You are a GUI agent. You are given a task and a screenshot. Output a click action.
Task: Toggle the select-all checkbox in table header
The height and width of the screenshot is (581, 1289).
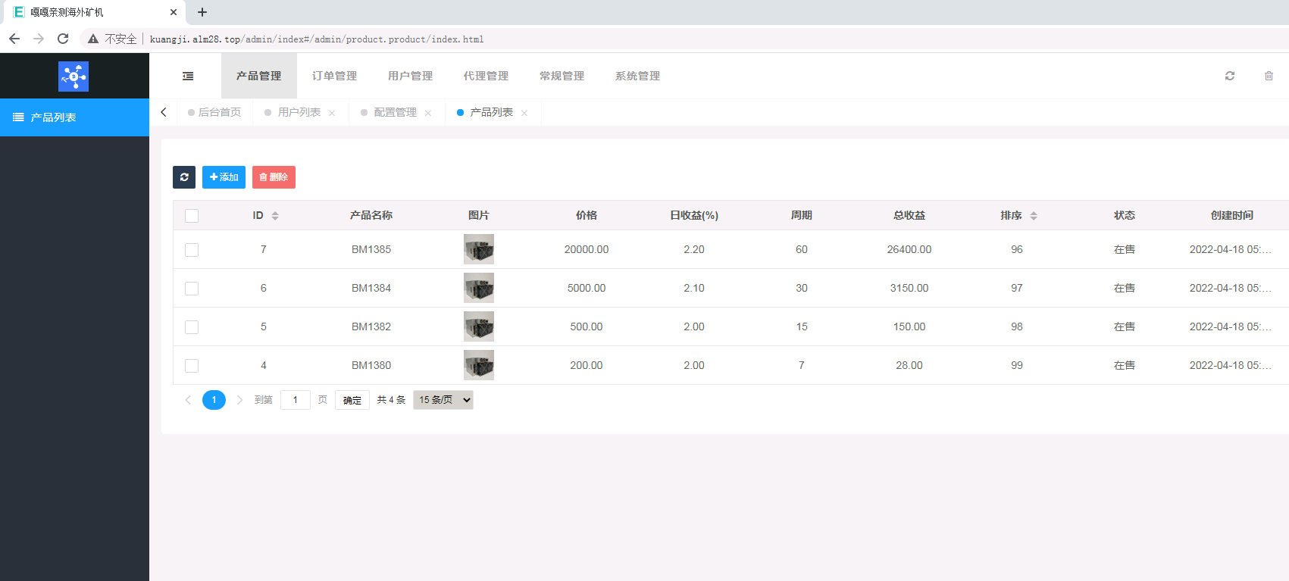[x=192, y=216]
